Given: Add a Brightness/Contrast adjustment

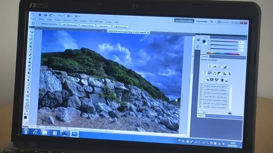Looking at the screenshot, I should (x=210, y=66).
